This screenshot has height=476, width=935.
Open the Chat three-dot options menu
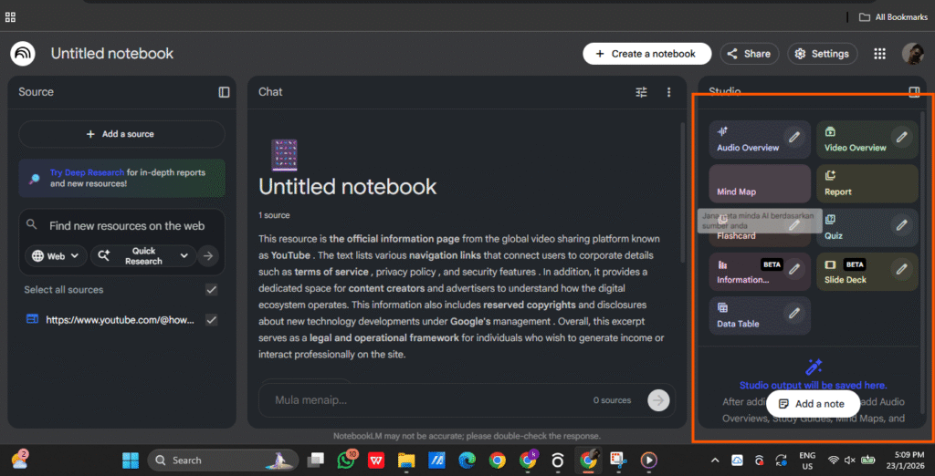pos(668,92)
